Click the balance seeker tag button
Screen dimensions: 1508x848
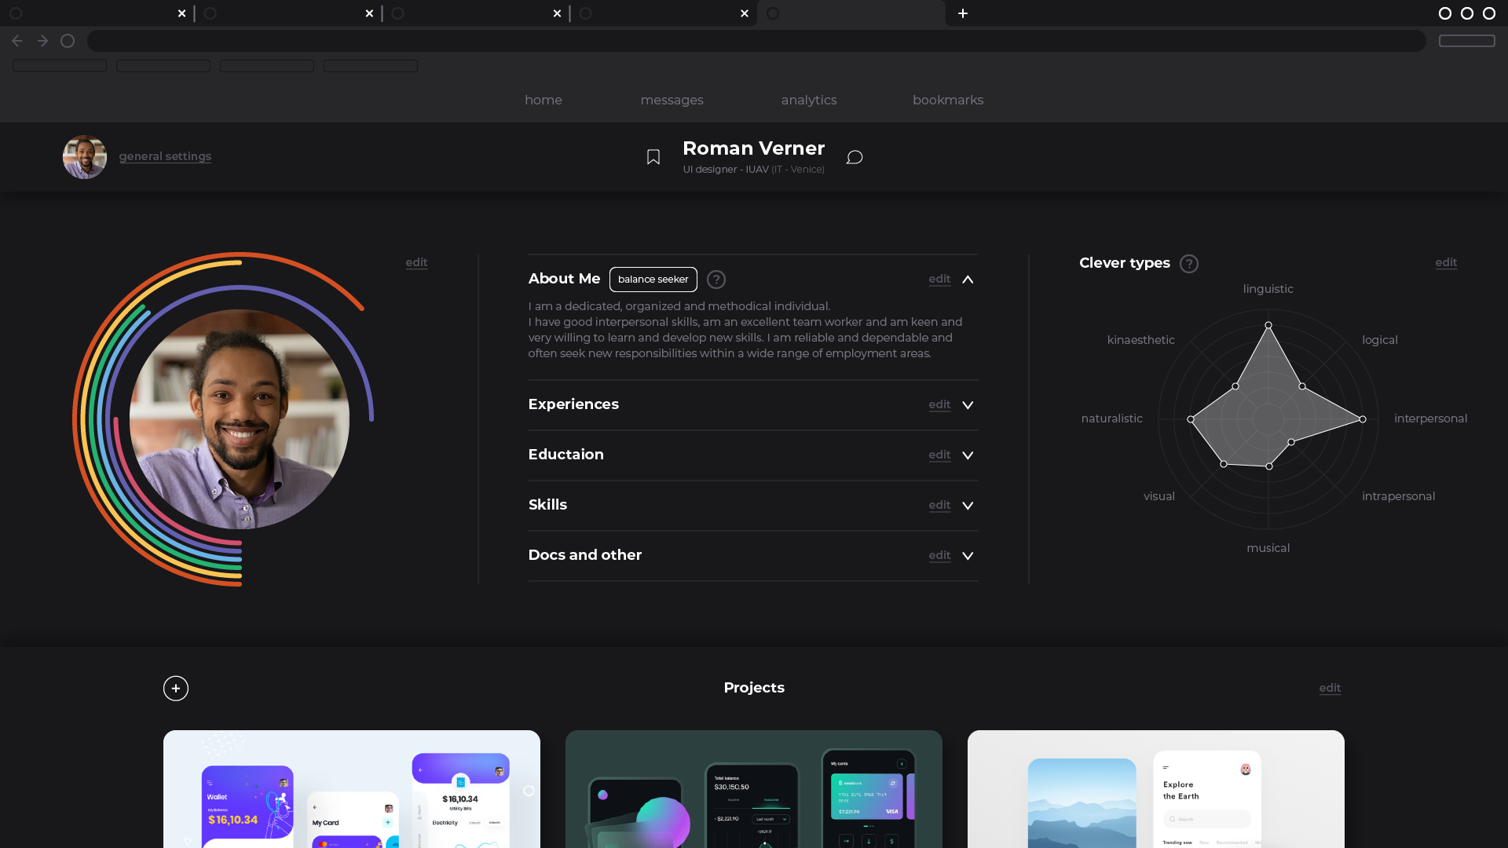tap(653, 280)
